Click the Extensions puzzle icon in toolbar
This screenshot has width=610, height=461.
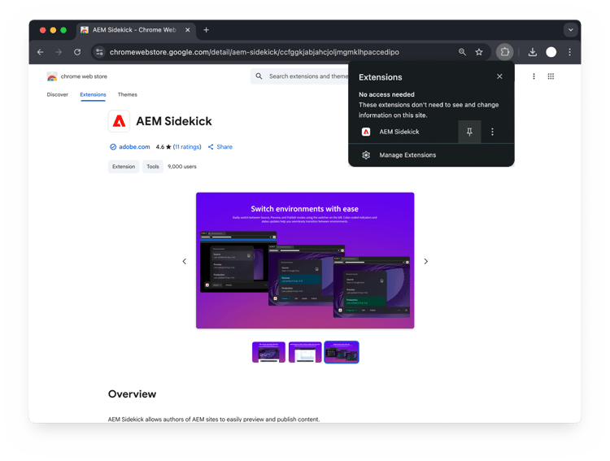[x=504, y=52]
